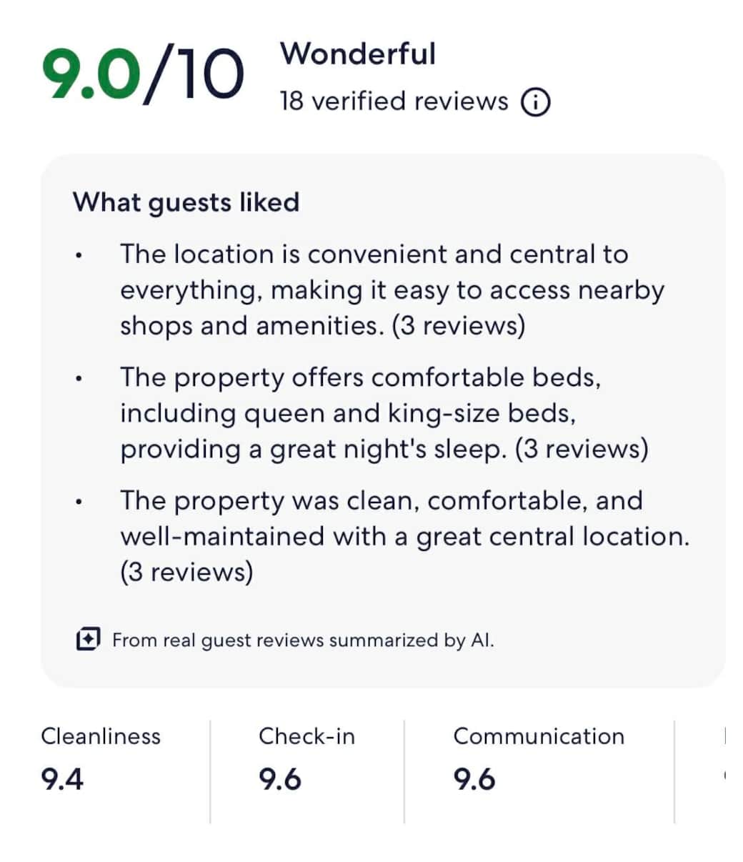Click the 9.4 Cleanliness score

(x=62, y=779)
